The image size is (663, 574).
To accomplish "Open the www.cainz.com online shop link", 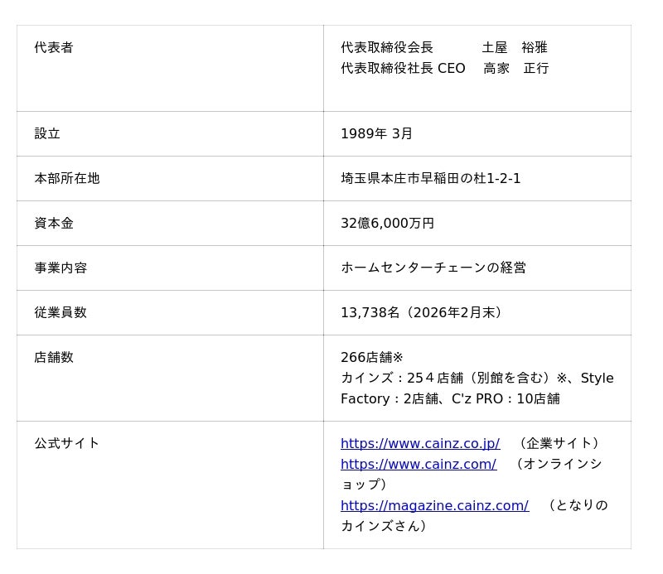I will pyautogui.click(x=419, y=464).
